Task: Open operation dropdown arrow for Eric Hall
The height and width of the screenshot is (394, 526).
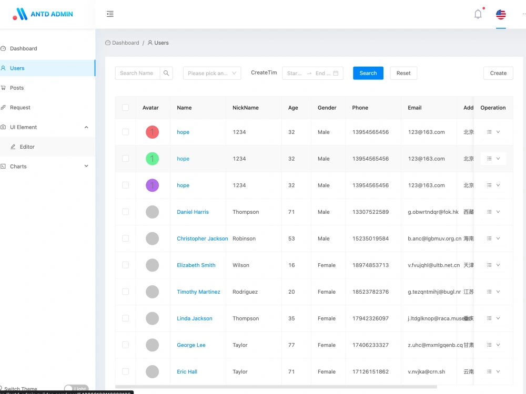Action: (498, 371)
